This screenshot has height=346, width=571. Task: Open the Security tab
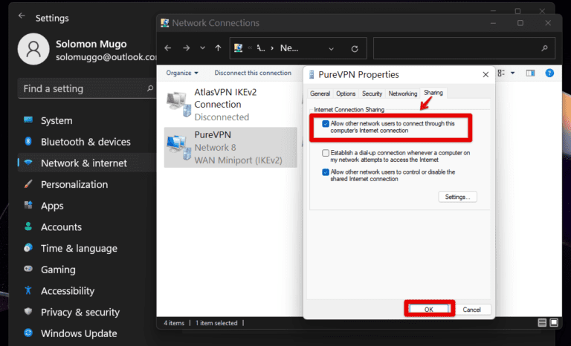372,94
